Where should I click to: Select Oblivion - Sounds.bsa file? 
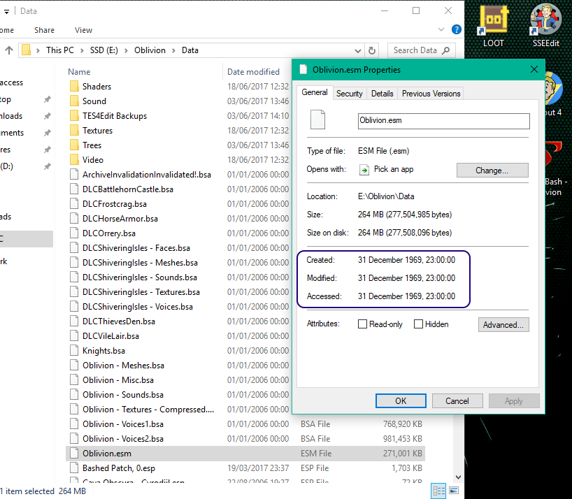pyautogui.click(x=122, y=395)
